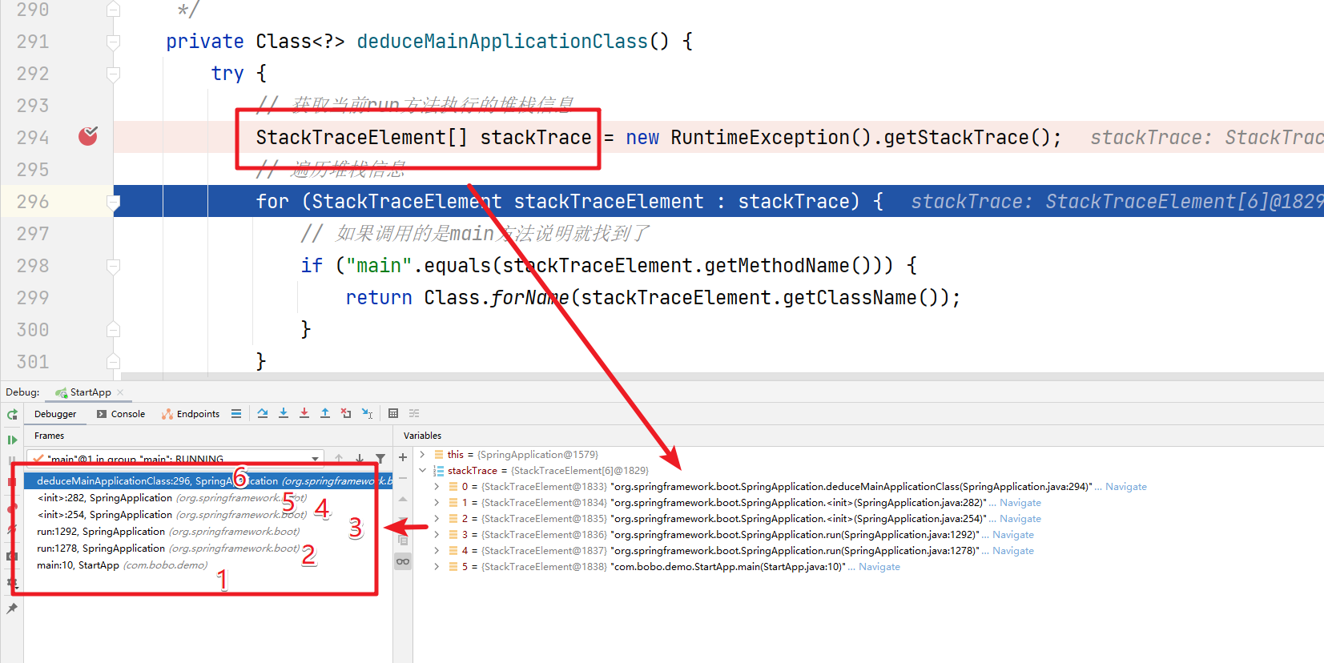The image size is (1324, 663).
Task: Click deduceMainApplicationClass method name in code
Action: pyautogui.click(x=502, y=42)
